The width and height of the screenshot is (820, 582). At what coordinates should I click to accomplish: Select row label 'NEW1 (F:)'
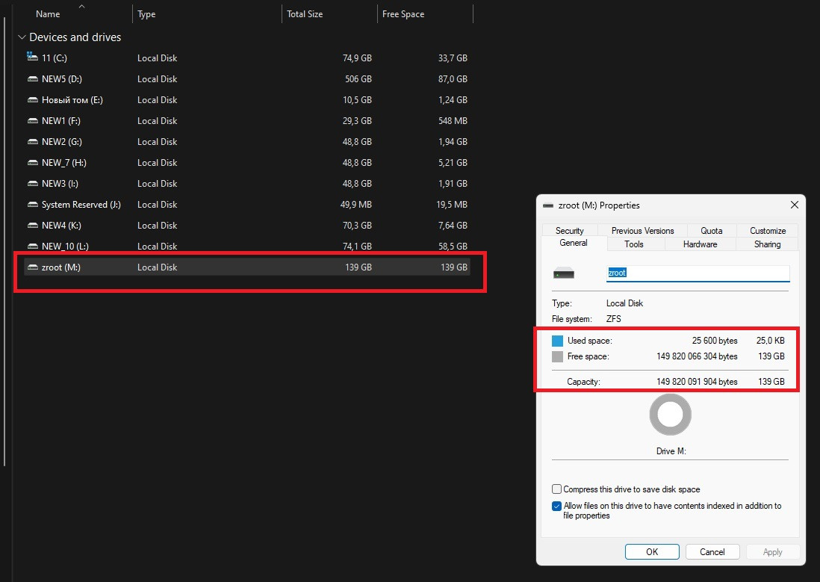61,121
